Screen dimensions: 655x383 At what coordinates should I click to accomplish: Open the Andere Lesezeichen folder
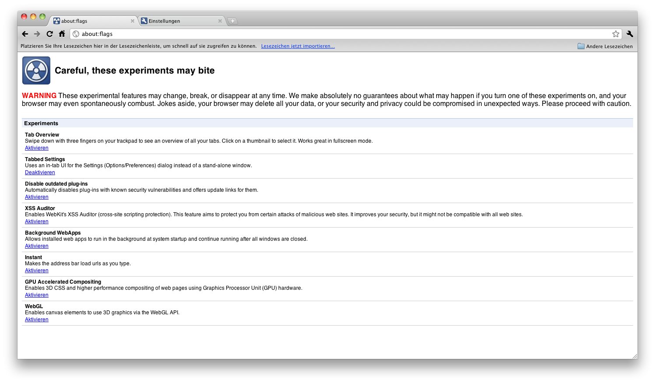click(605, 46)
